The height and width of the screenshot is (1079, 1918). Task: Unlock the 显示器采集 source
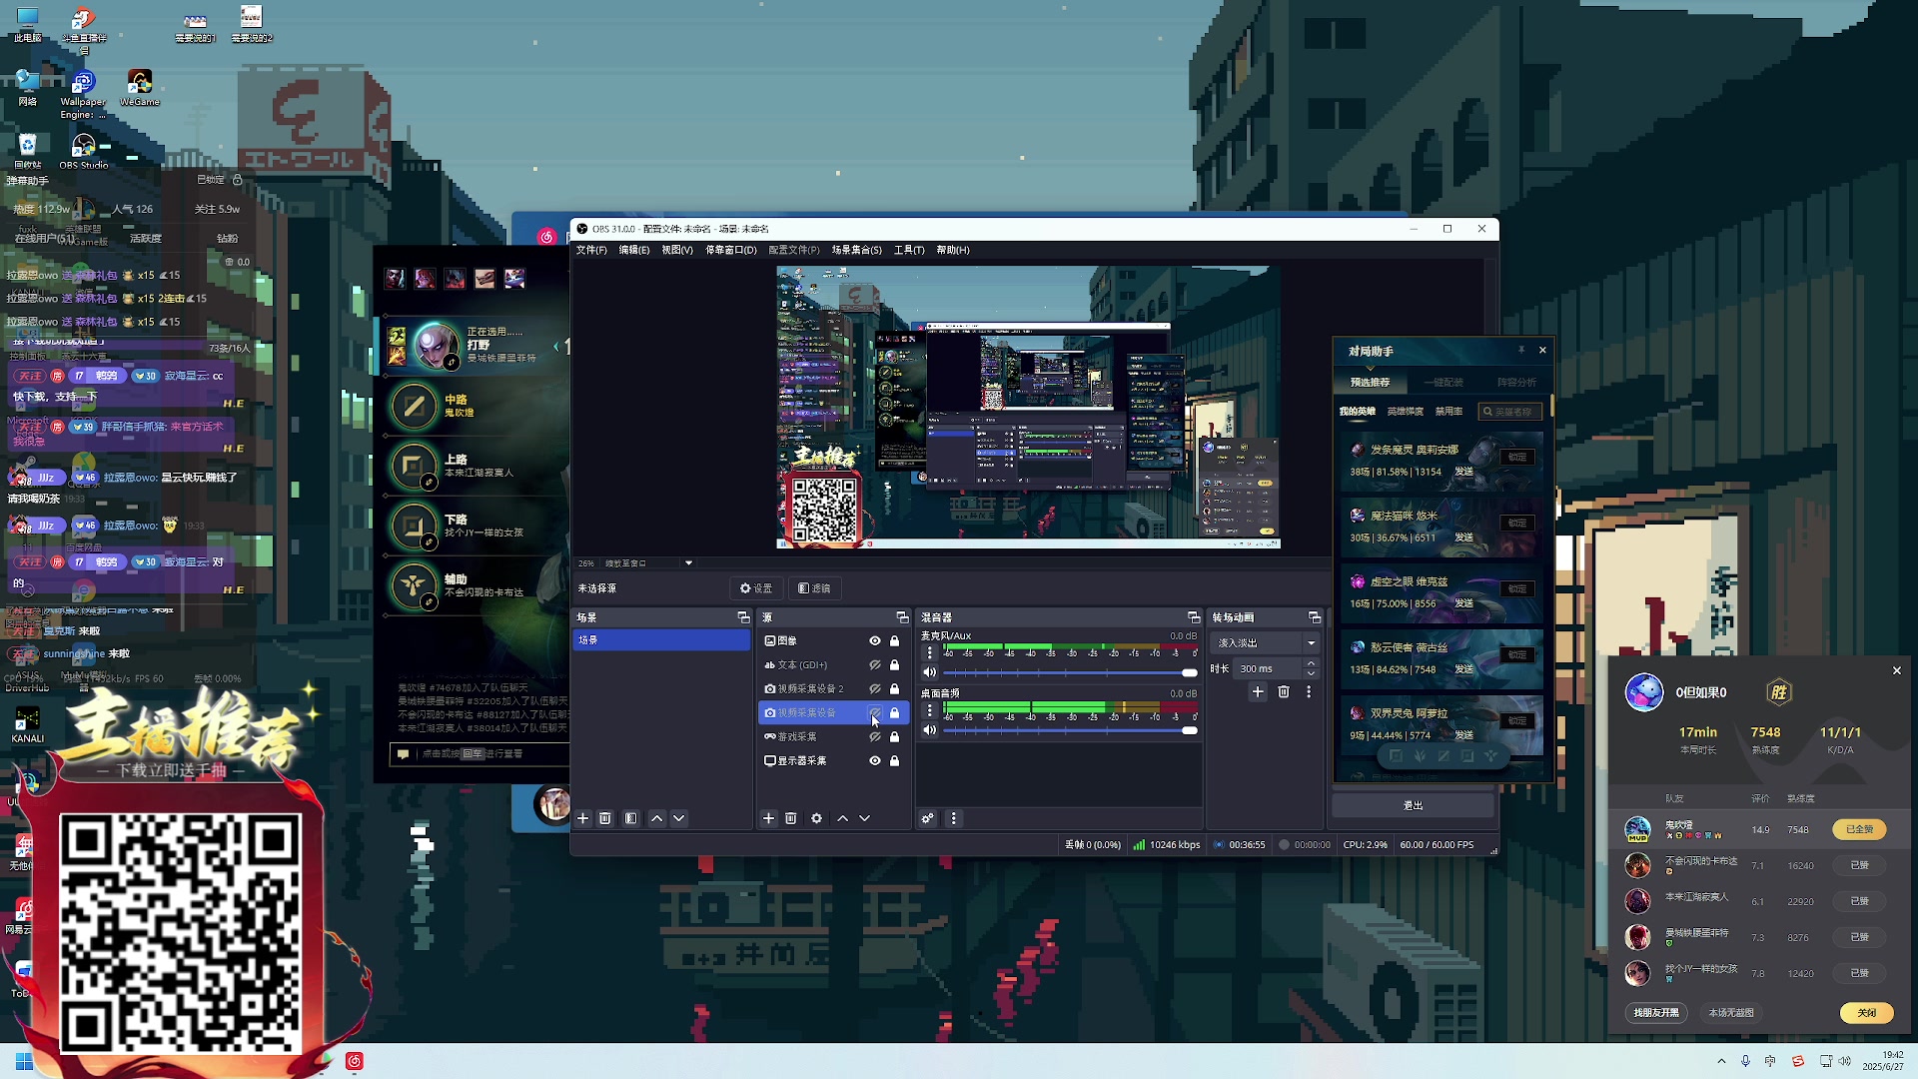tap(895, 761)
